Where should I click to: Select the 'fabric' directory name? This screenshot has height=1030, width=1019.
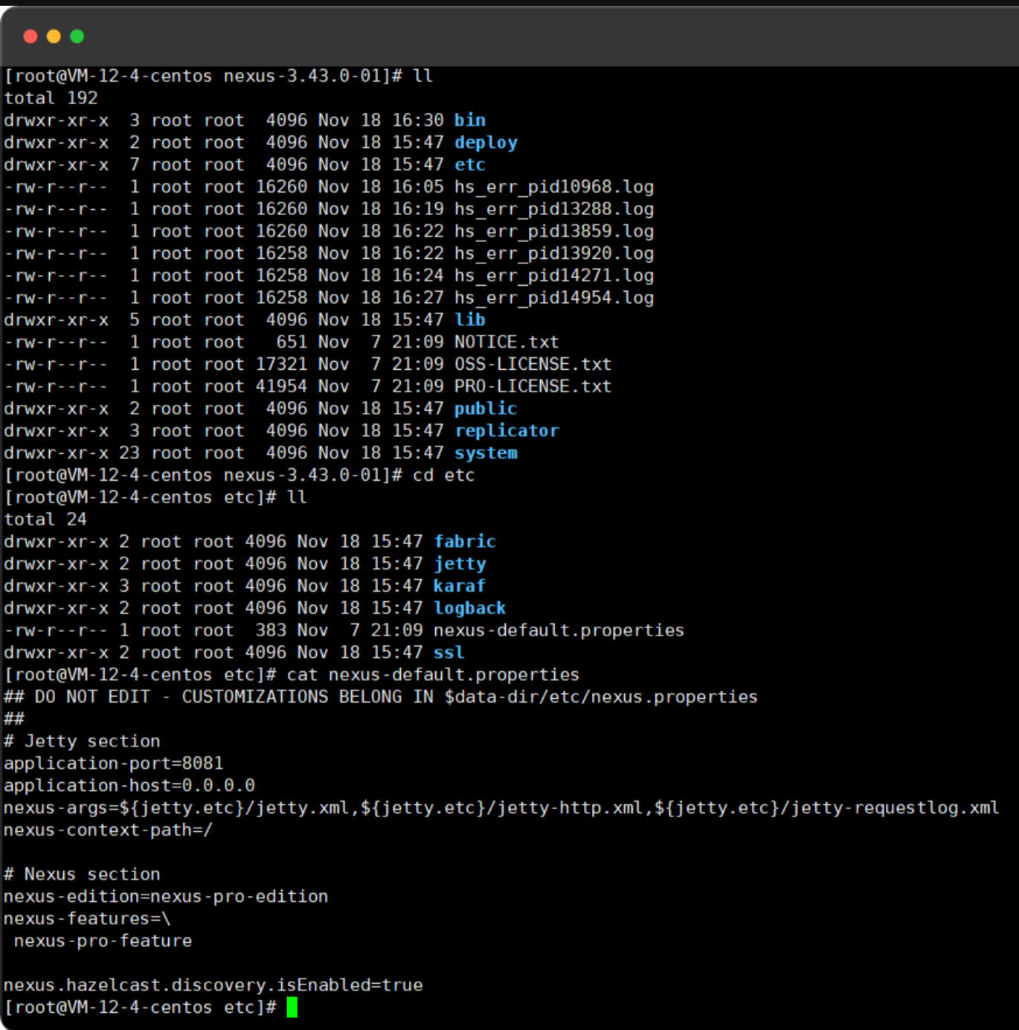coord(465,542)
